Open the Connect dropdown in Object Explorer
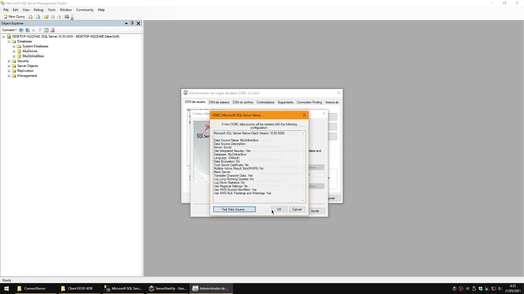The image size is (524, 294). coord(9,30)
